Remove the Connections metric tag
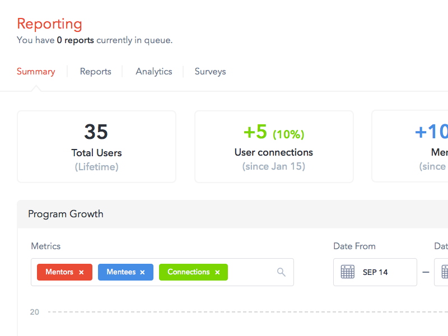The image size is (448, 336). click(217, 272)
